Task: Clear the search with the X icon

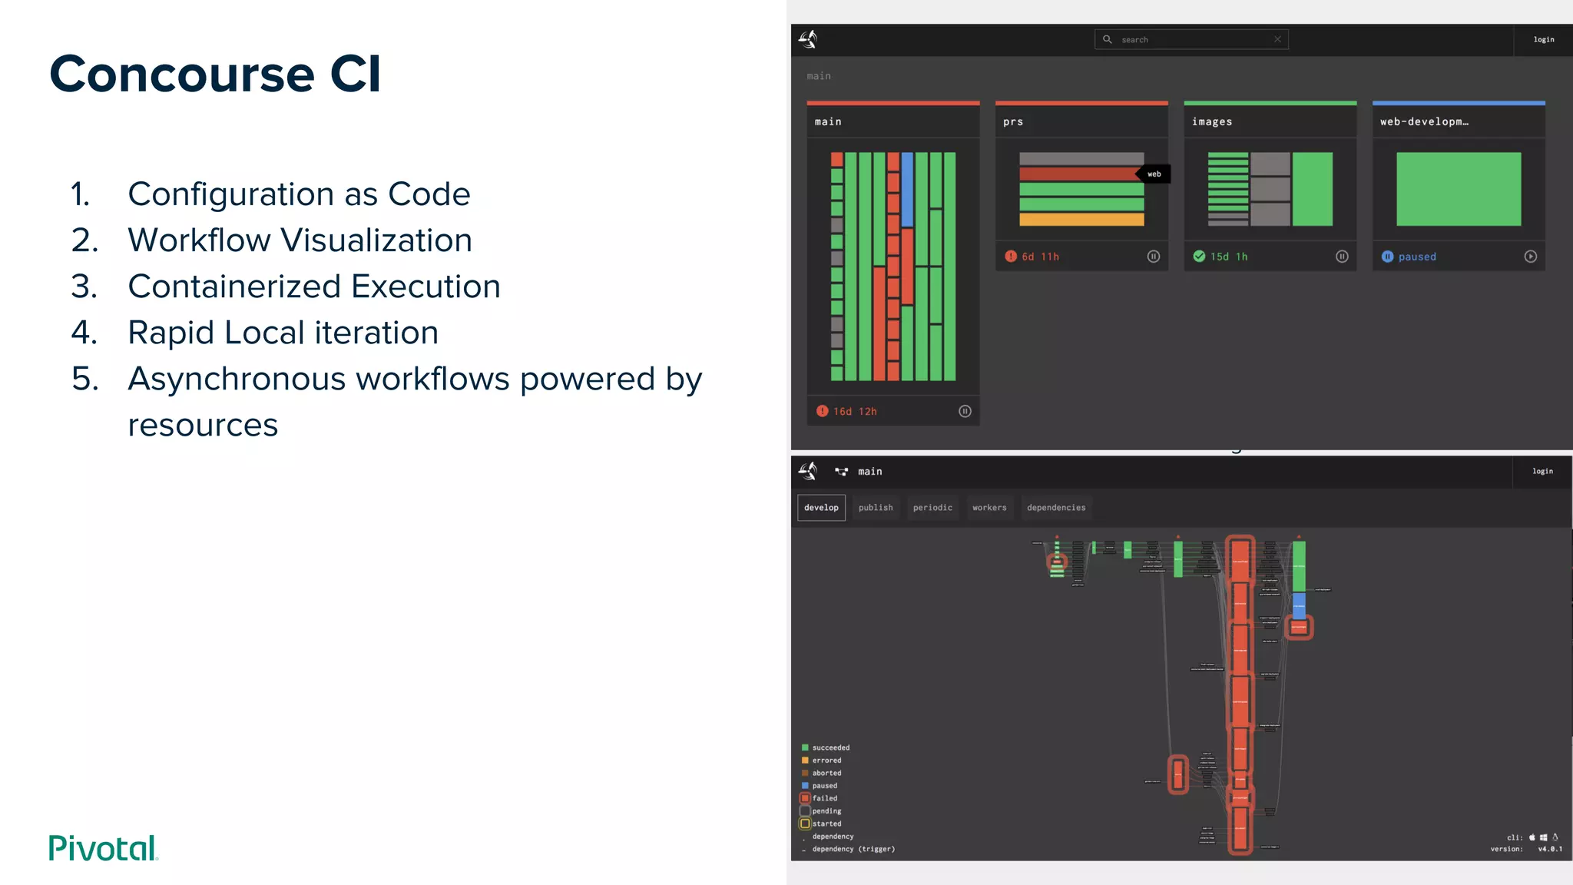Action: 1277,39
